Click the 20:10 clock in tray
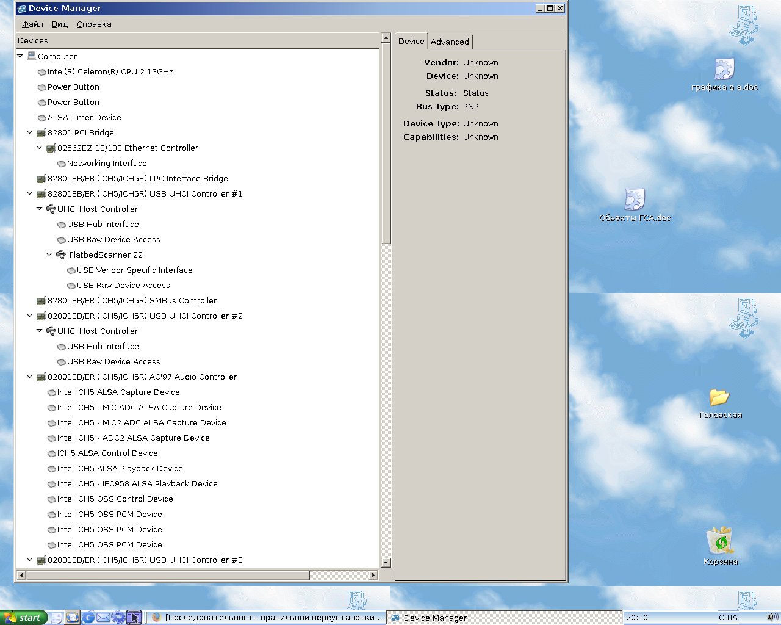This screenshot has height=625, width=781. coord(637,617)
